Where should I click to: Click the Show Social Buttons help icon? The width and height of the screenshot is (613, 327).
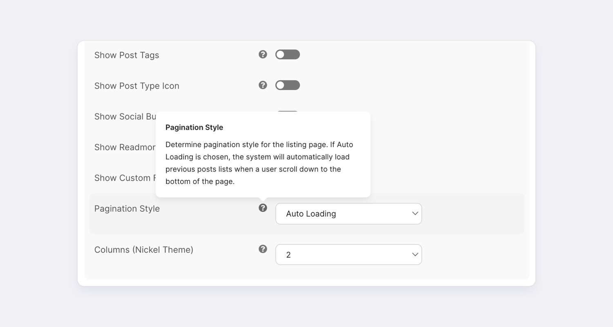click(263, 116)
